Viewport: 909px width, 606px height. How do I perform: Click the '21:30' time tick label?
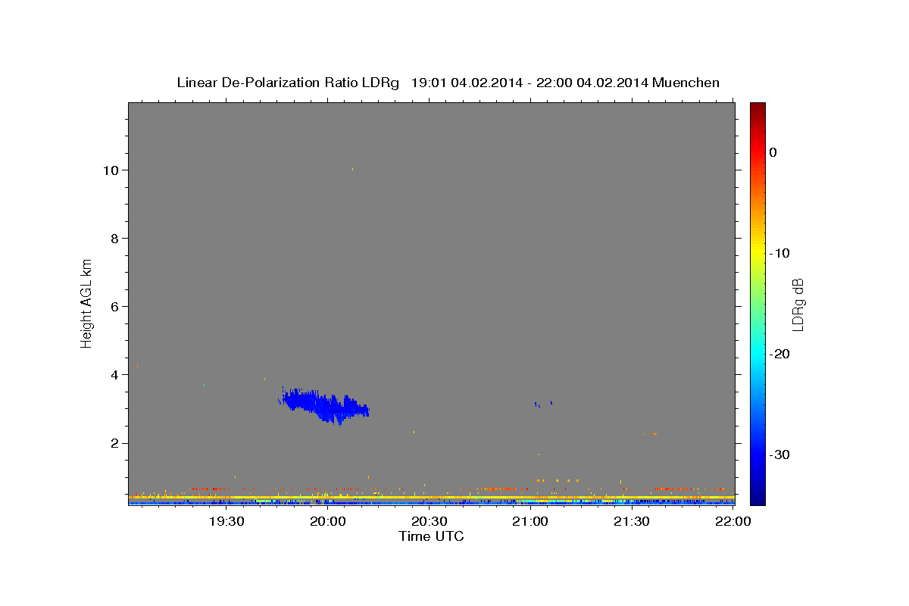632,521
